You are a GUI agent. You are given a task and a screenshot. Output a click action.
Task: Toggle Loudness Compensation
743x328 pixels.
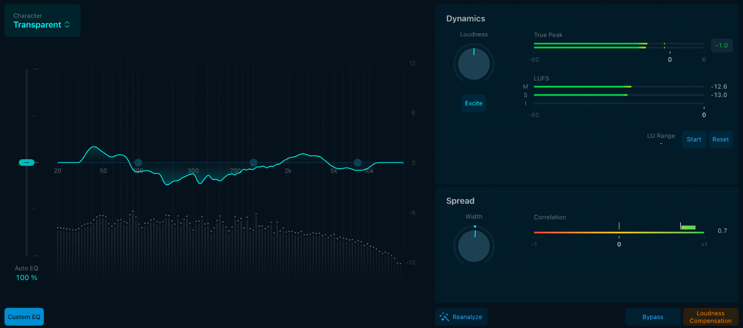tap(710, 317)
